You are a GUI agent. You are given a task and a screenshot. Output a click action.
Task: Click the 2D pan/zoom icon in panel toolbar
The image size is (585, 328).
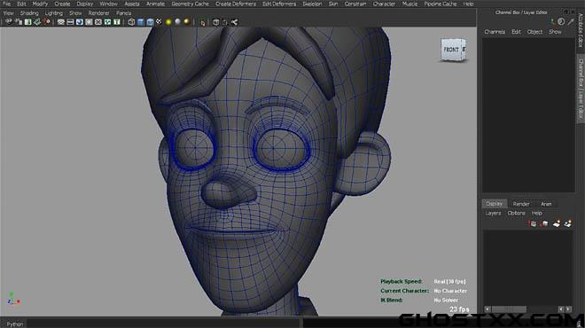click(x=47, y=22)
